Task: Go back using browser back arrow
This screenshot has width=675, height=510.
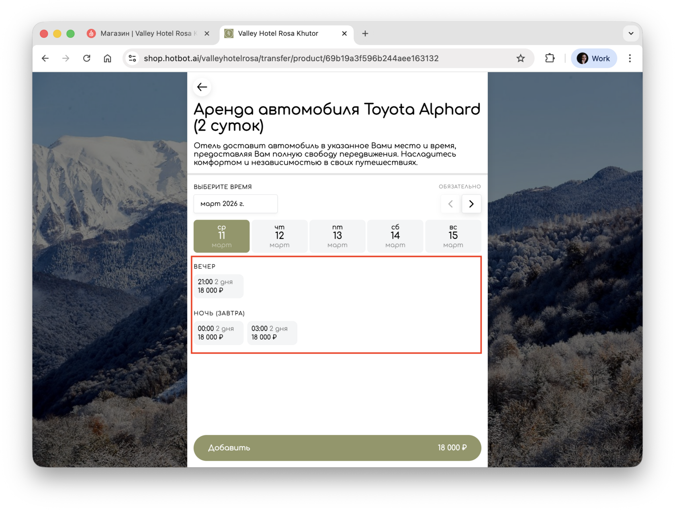Action: tap(45, 59)
